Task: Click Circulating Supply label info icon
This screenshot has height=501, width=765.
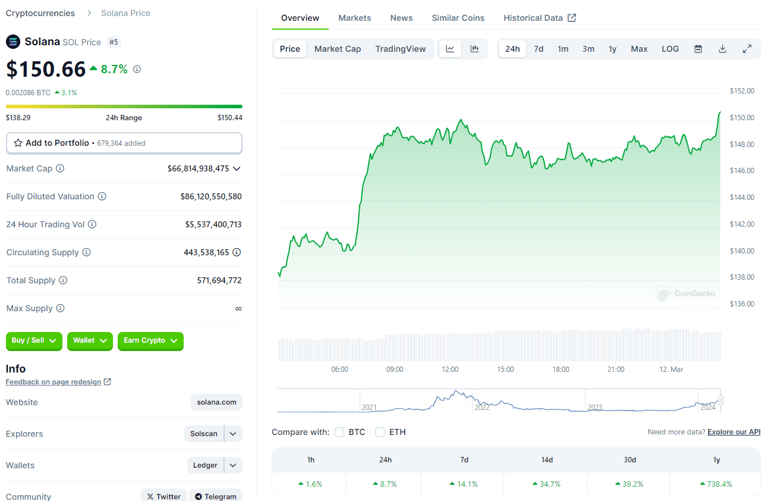Action: [87, 252]
